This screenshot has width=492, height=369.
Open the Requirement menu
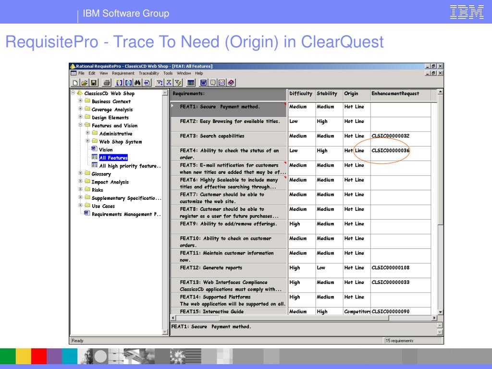(123, 73)
